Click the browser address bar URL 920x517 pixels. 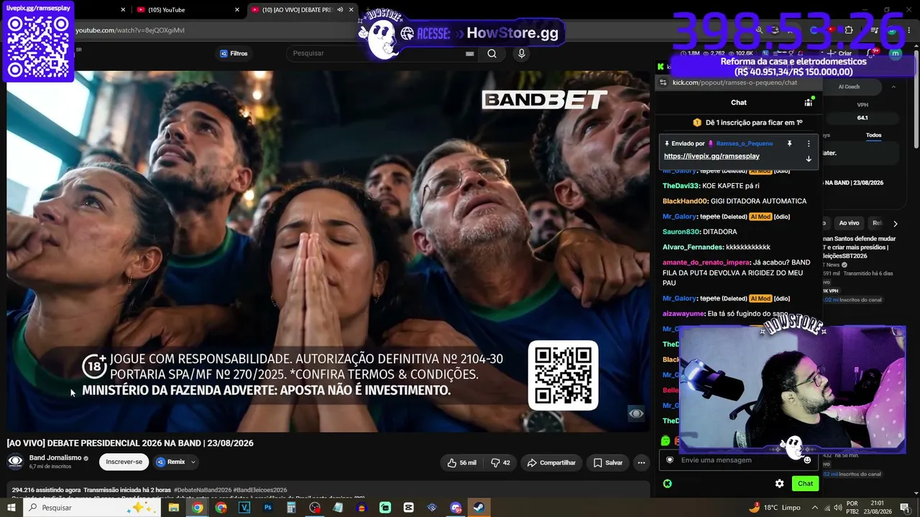(x=130, y=30)
